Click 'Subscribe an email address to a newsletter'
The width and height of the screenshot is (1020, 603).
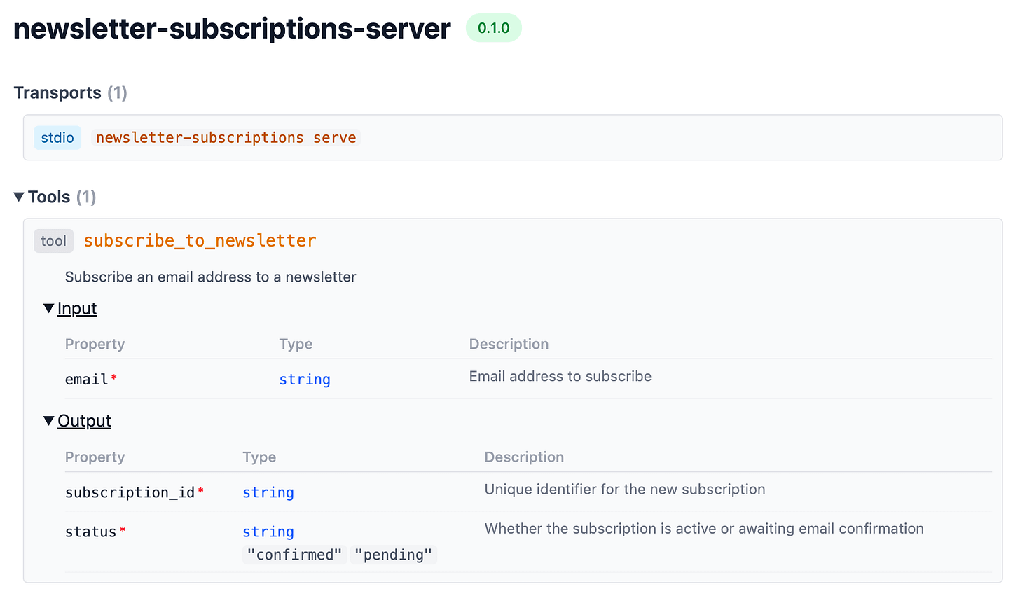click(x=210, y=277)
